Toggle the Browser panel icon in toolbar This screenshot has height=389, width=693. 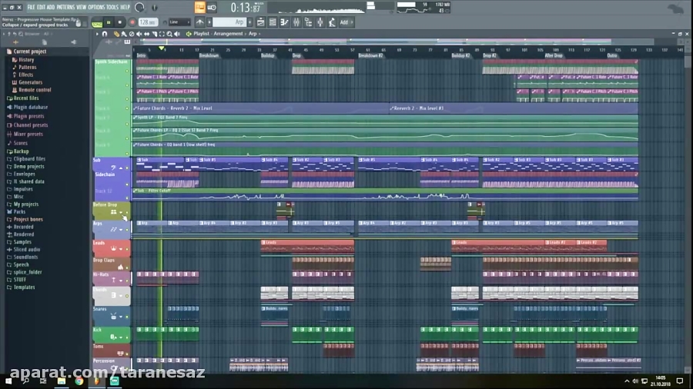pyautogui.click(x=309, y=22)
